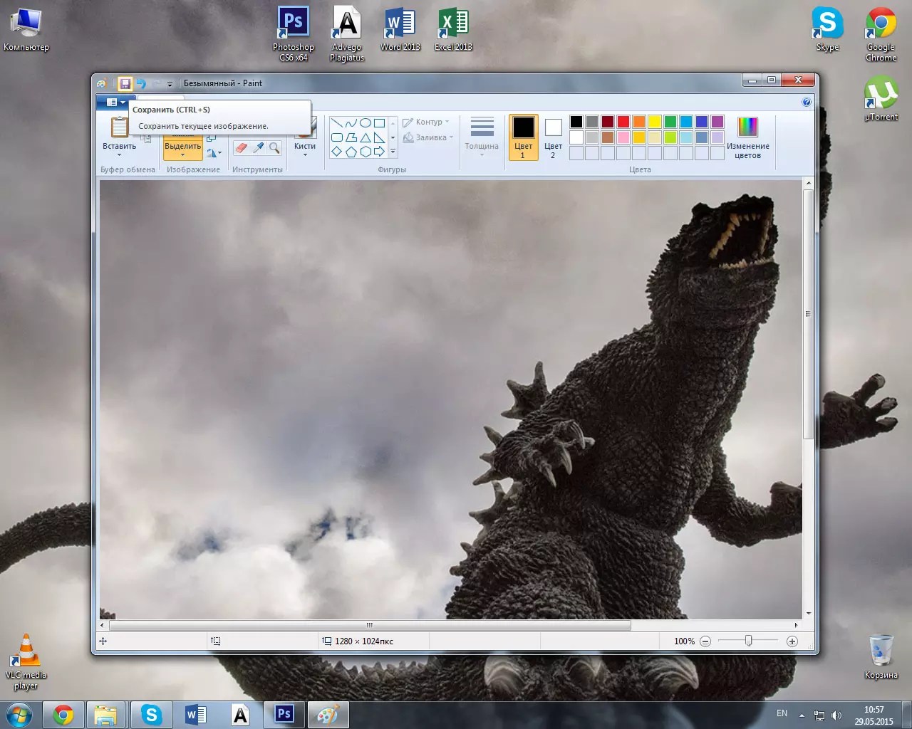Select the Color picker eyedropper tool
The width and height of the screenshot is (912, 729).
pyautogui.click(x=258, y=148)
